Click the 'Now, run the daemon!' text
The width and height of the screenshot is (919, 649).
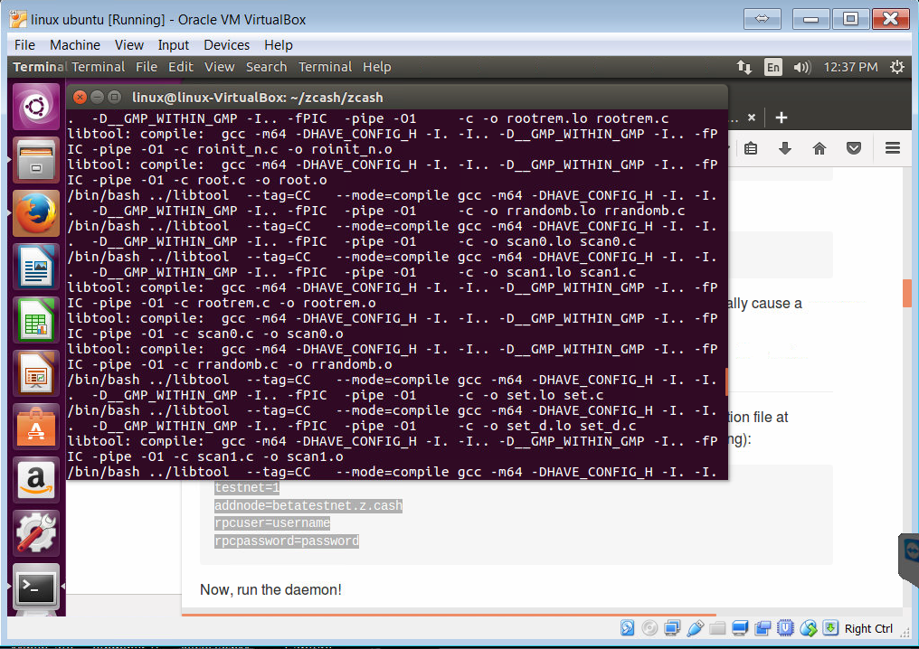(x=270, y=590)
